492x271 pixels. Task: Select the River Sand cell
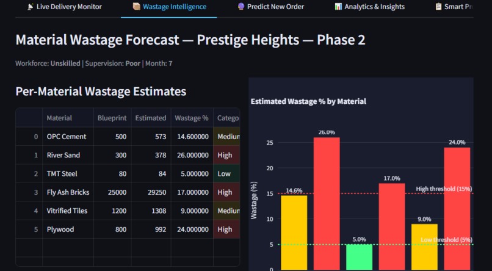point(68,155)
